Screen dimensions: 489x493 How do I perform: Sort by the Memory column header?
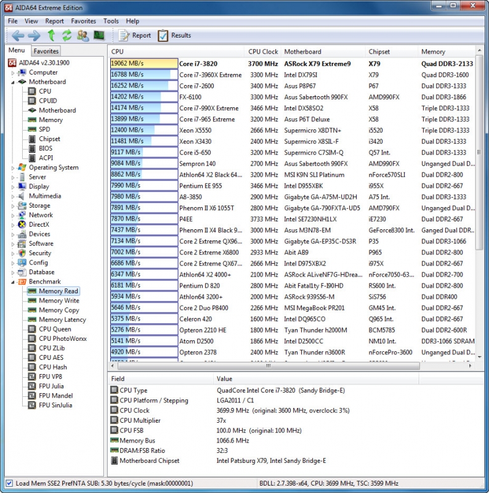447,52
